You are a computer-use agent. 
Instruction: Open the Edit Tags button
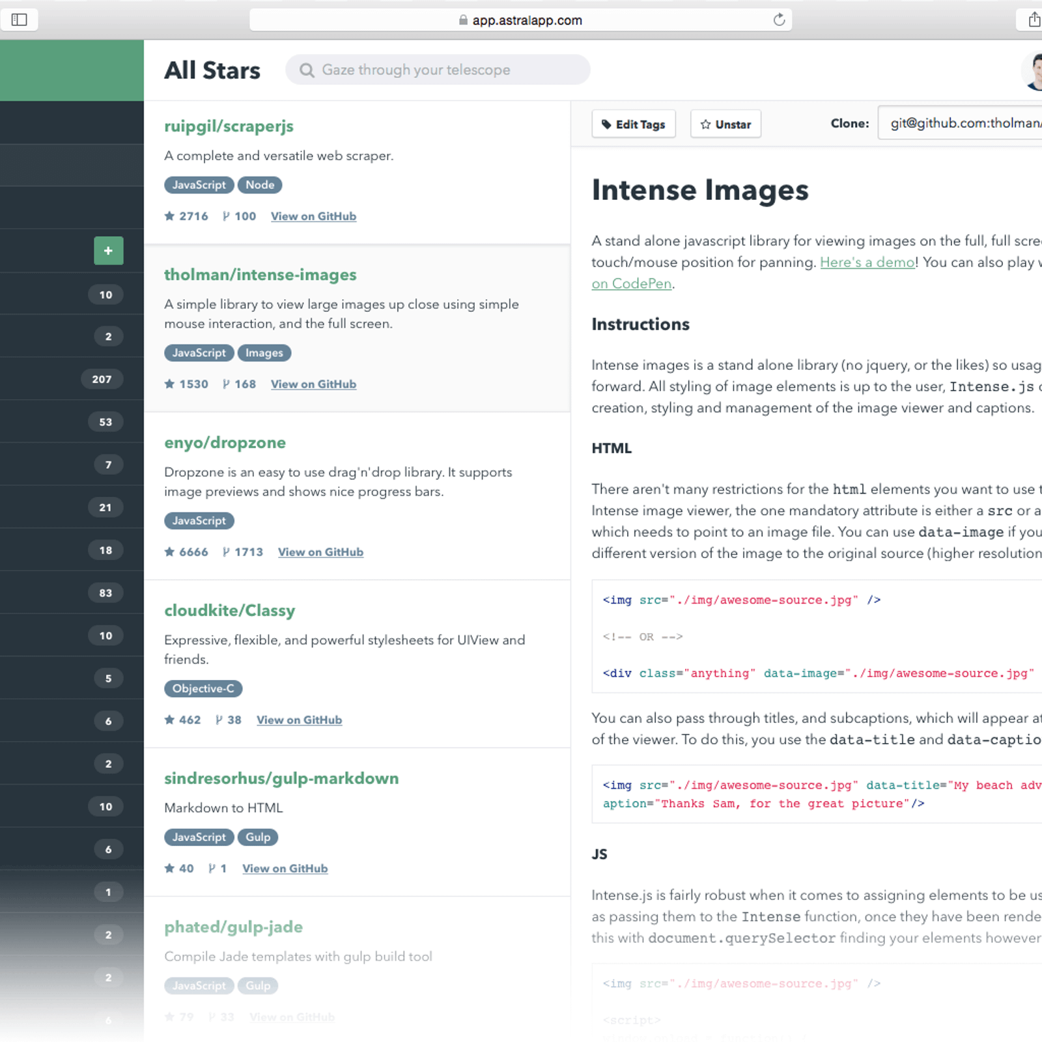634,124
